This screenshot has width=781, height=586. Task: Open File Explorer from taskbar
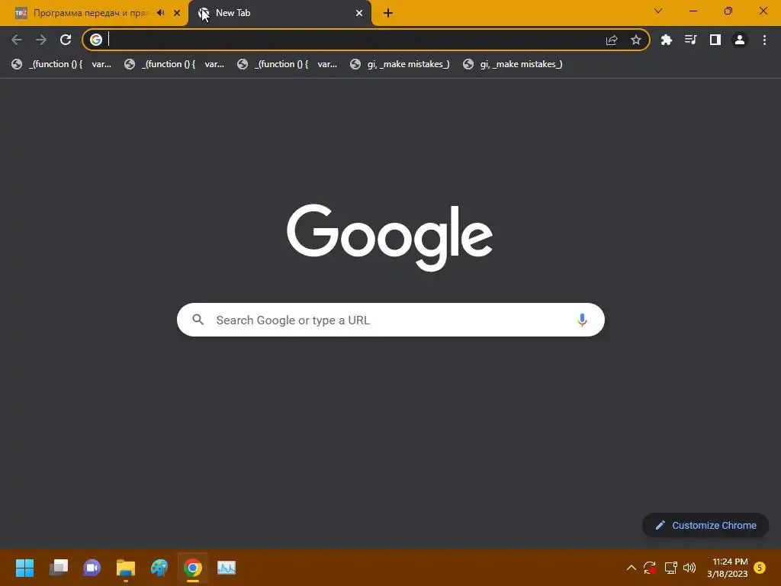[x=126, y=568]
